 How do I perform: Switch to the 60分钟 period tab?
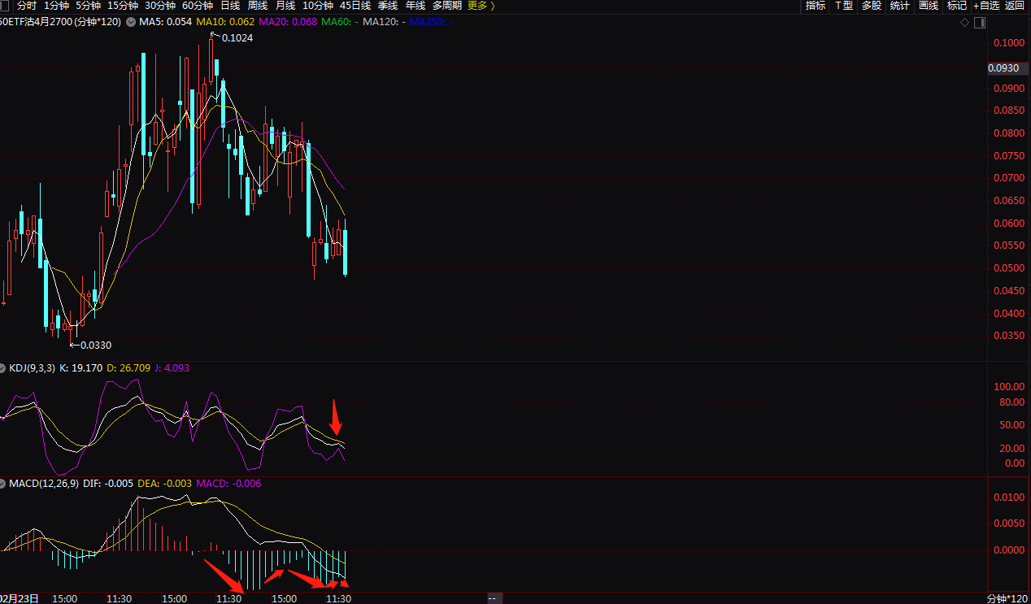pyautogui.click(x=197, y=6)
